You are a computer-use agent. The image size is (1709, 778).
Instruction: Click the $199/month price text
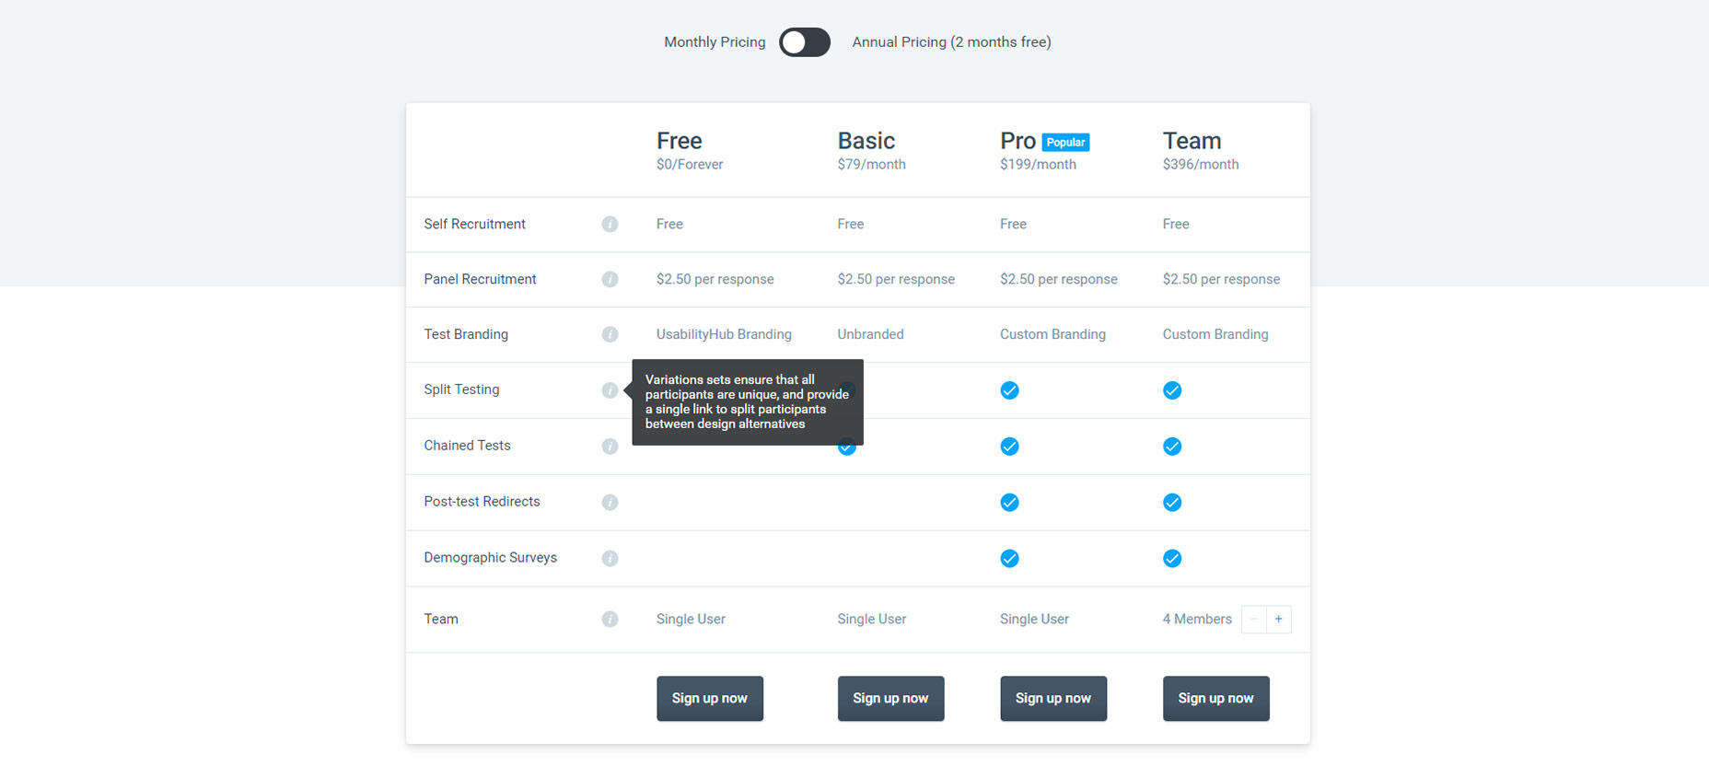(1038, 165)
